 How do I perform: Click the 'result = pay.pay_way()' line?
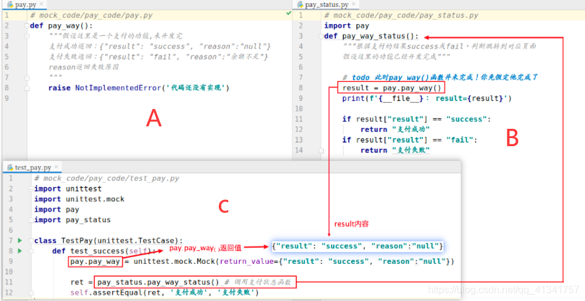[x=391, y=89]
